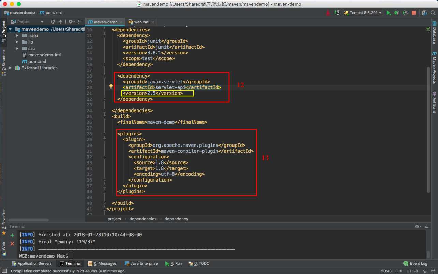
Task: Click the terminal command prompt input
Action: (x=71, y=255)
